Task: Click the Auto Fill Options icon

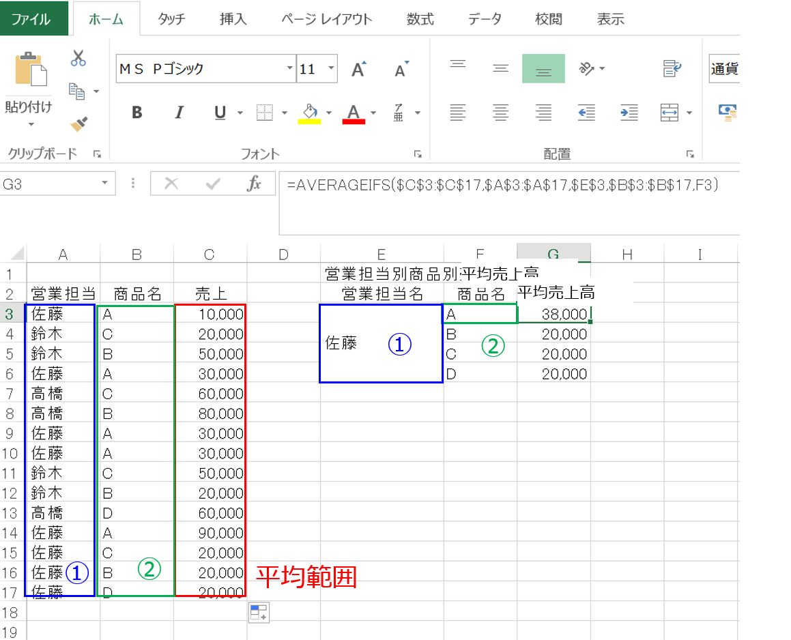Action: [259, 613]
